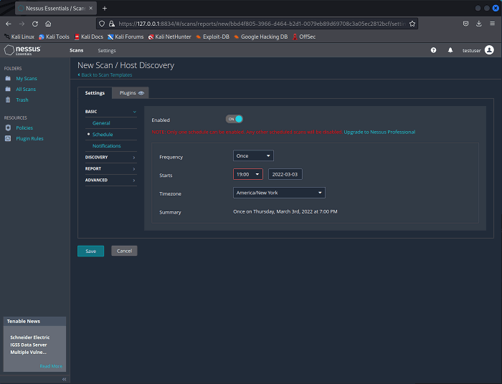The height and width of the screenshot is (384, 502).
Task: Click the All Scans folder icon
Action: (8, 90)
